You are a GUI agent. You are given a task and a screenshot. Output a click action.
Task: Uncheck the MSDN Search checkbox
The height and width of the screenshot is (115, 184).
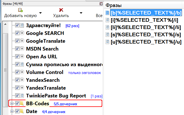click(x=17, y=49)
